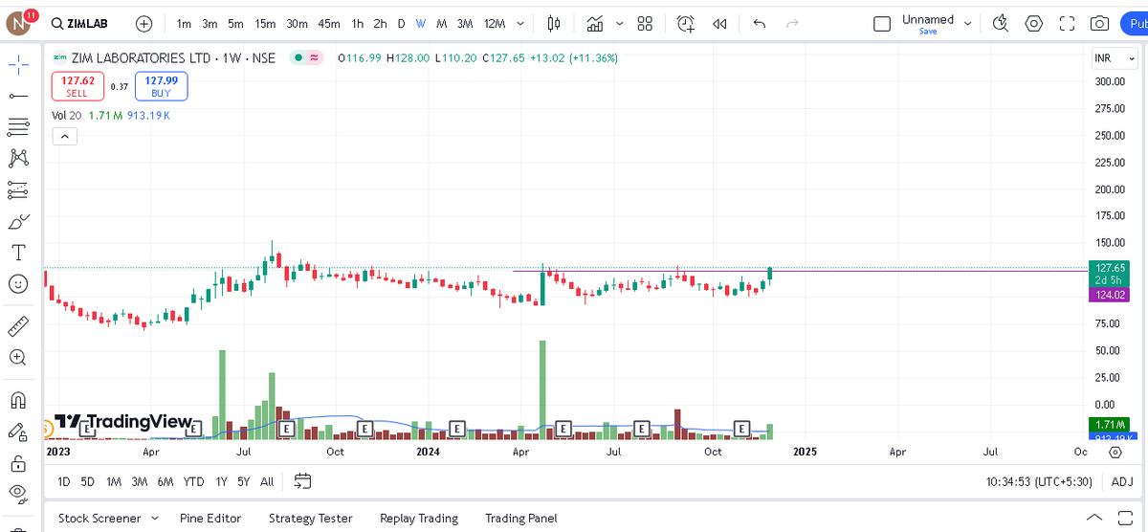Select the text annotation tool
Screen dimensions: 1148x532
[18, 253]
